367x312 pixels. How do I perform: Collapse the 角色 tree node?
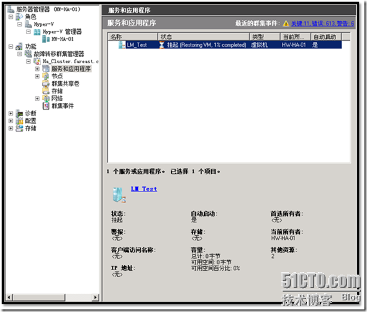[x=11, y=17]
